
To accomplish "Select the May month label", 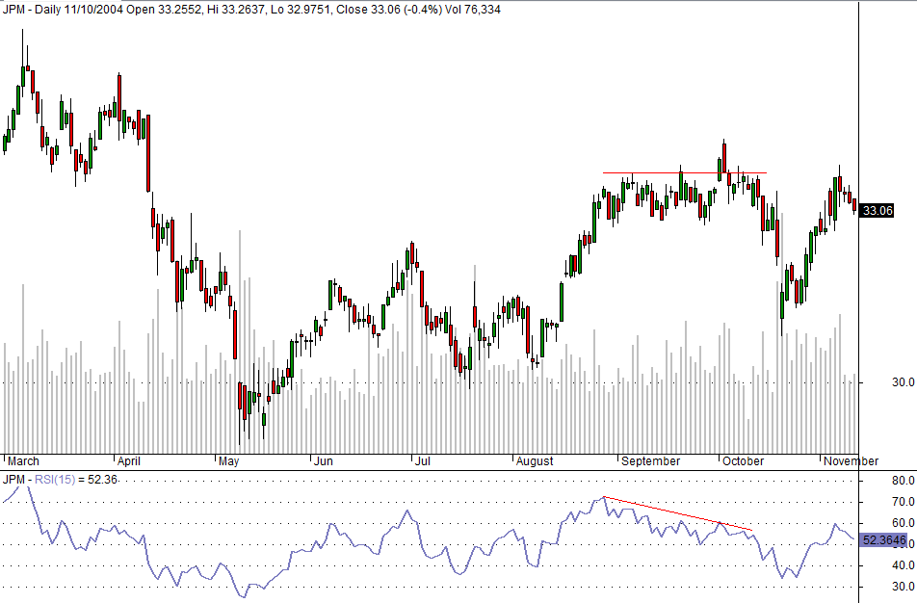I will pyautogui.click(x=228, y=460).
